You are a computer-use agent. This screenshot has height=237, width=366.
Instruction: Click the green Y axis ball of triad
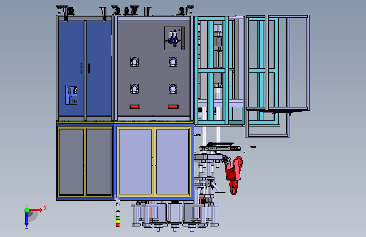(27, 210)
